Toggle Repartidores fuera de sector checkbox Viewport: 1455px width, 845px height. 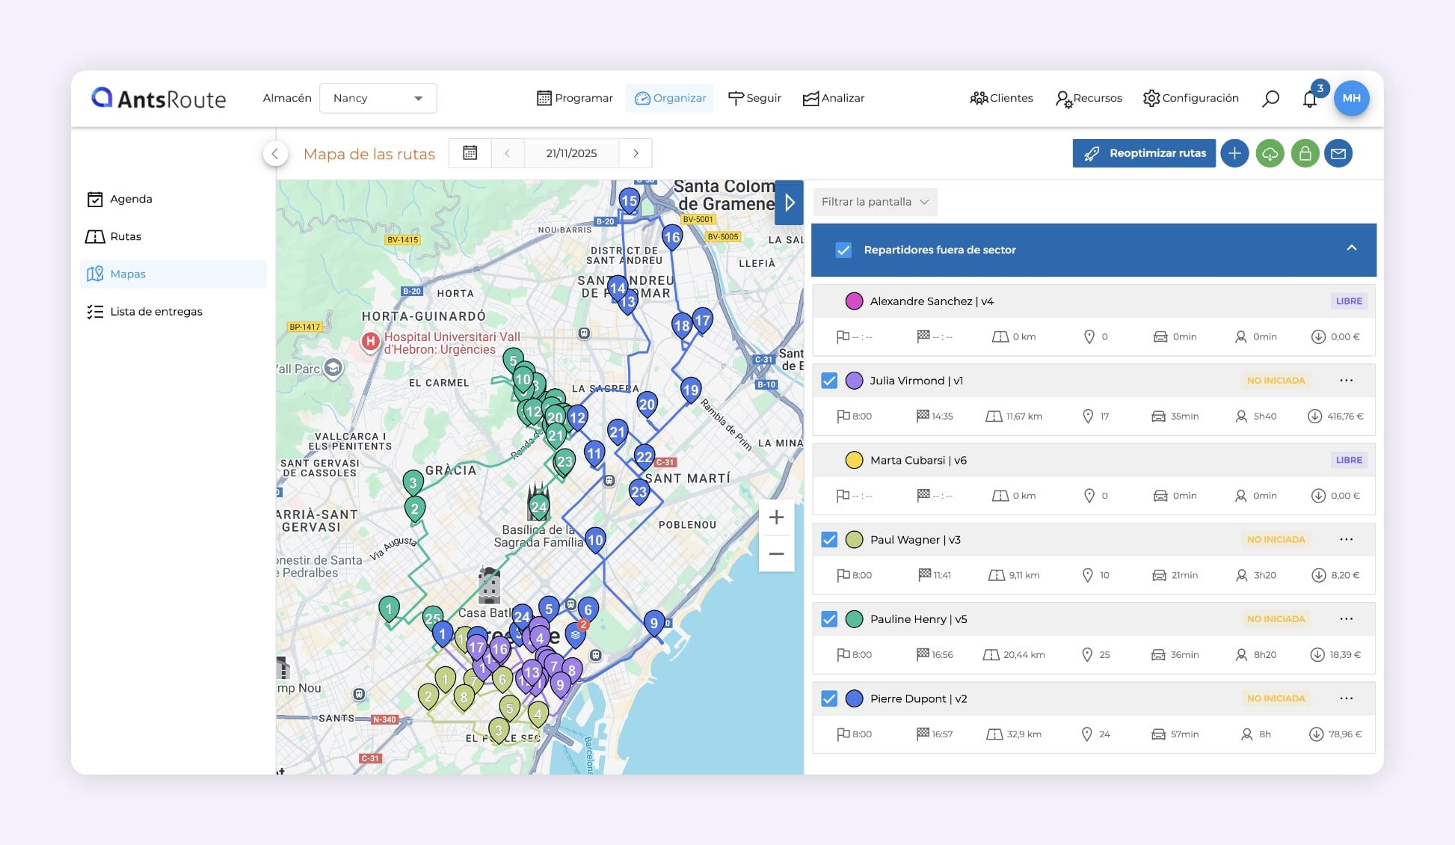click(x=843, y=250)
